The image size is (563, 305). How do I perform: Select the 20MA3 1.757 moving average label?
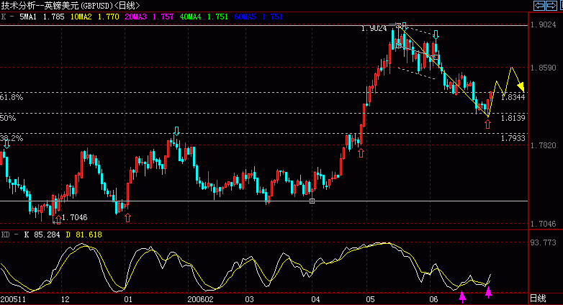[149, 17]
